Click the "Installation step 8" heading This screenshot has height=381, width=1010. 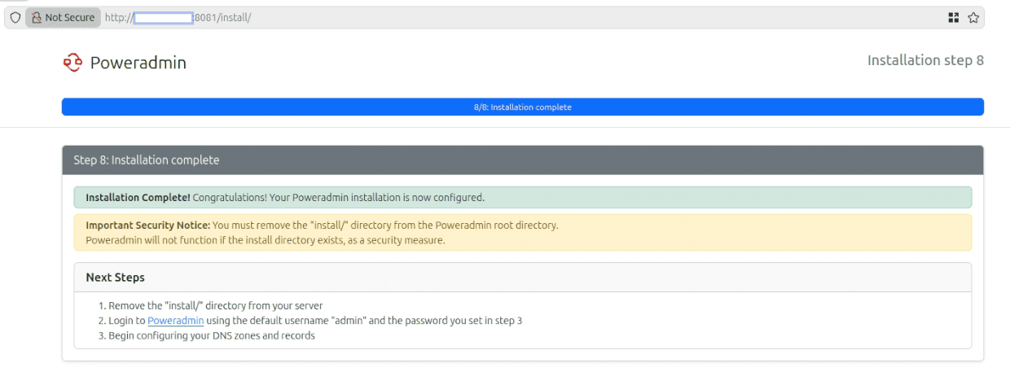tap(924, 60)
